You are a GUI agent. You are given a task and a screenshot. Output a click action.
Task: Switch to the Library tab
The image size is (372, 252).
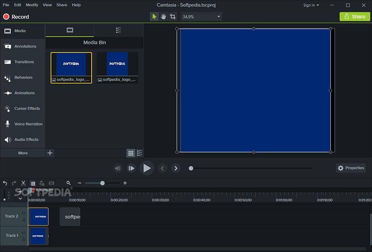(118, 30)
